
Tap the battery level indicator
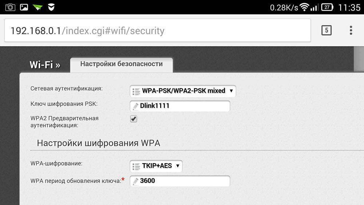click(327, 7)
